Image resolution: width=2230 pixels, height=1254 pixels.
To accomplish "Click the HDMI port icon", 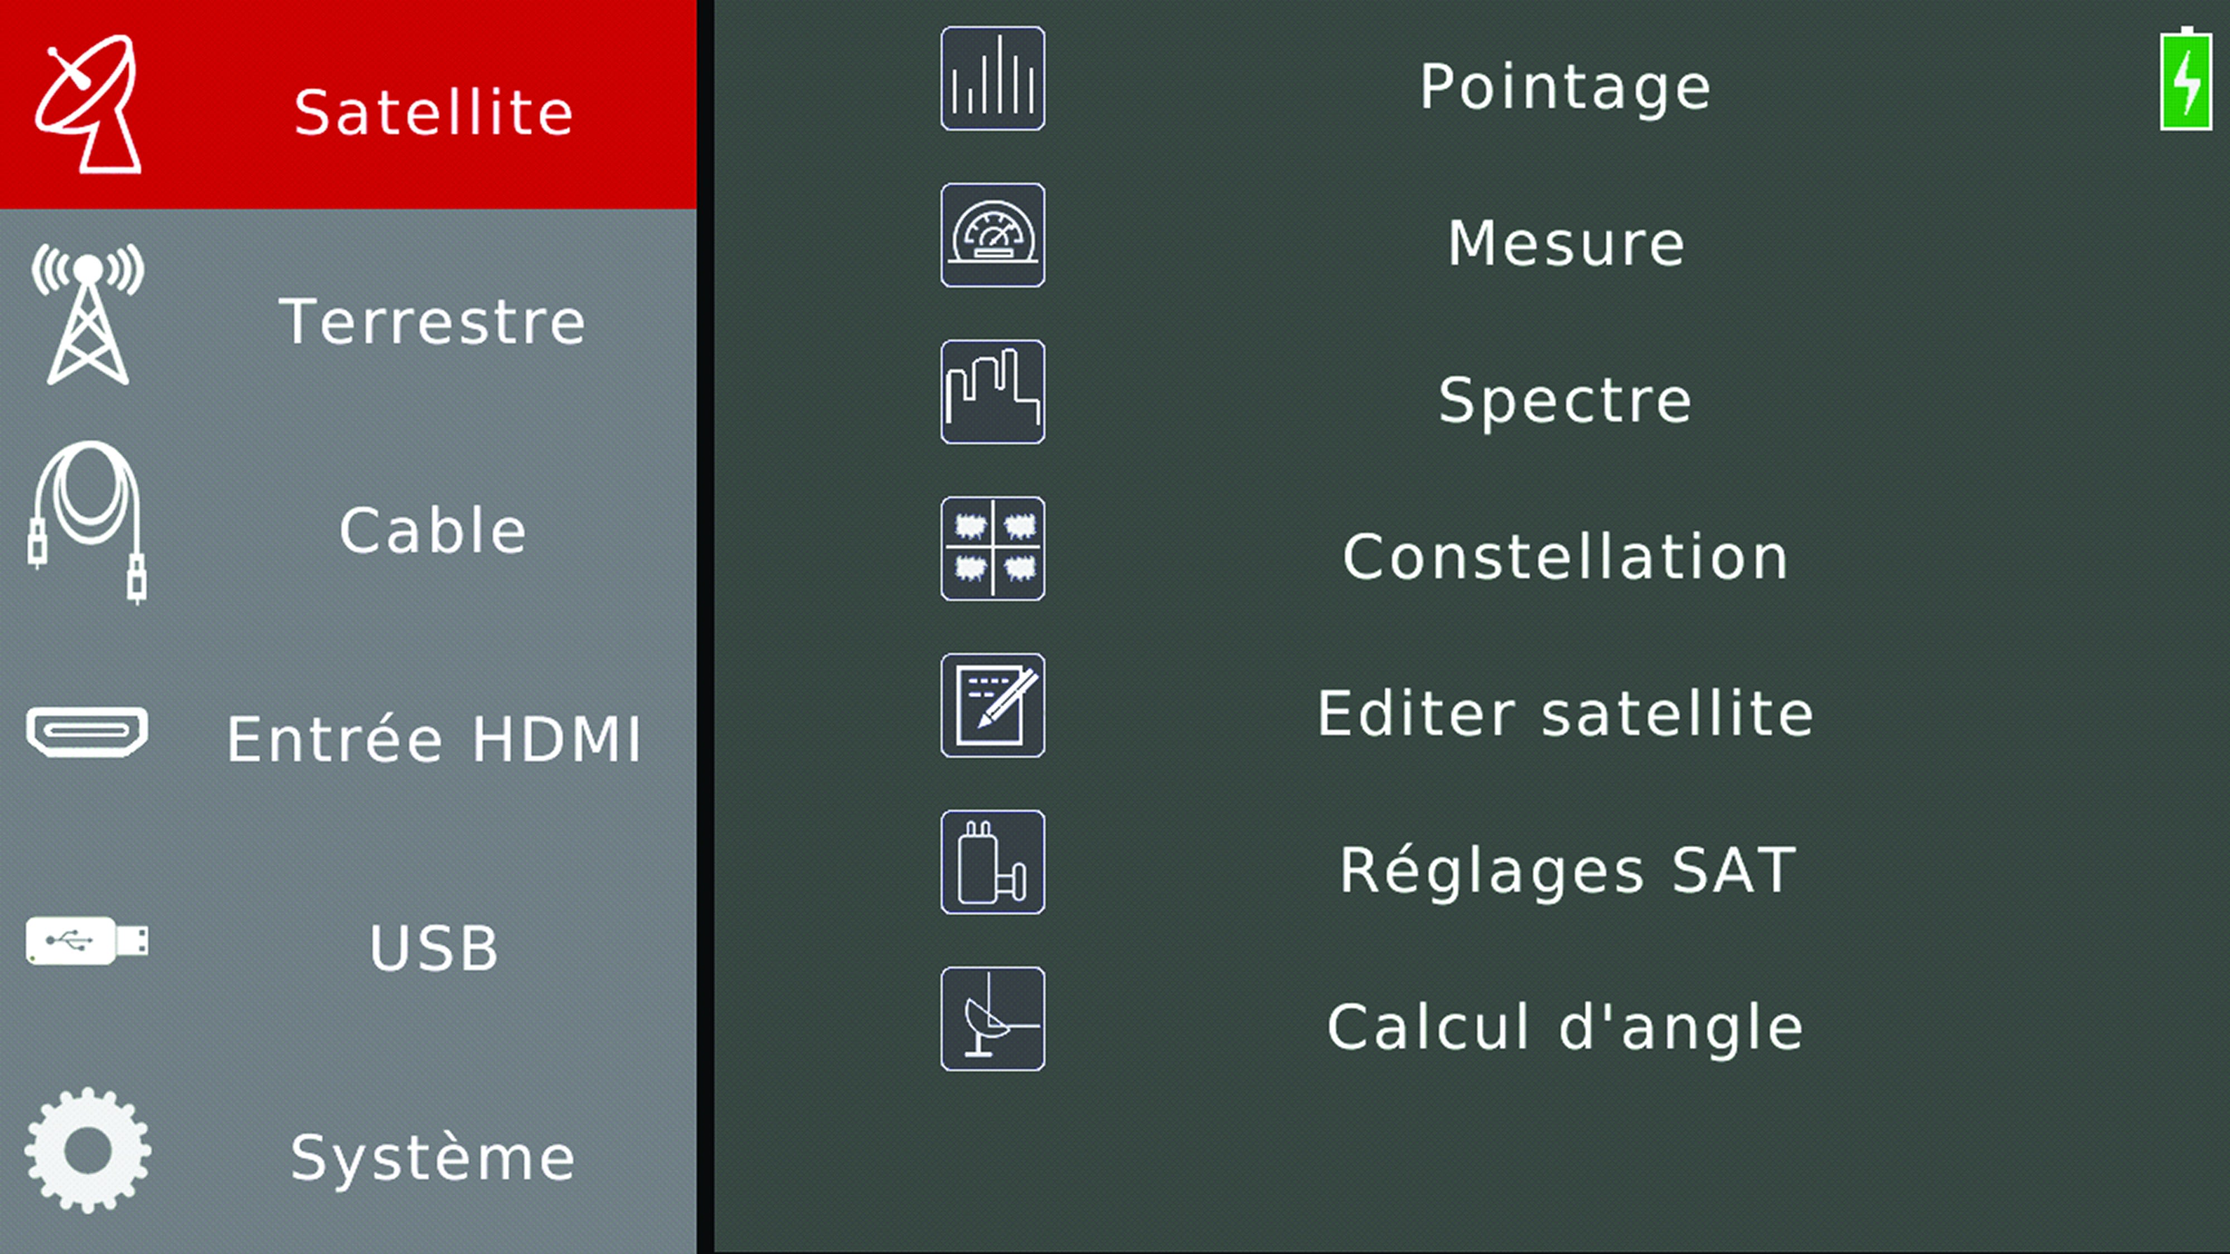I will click(88, 731).
